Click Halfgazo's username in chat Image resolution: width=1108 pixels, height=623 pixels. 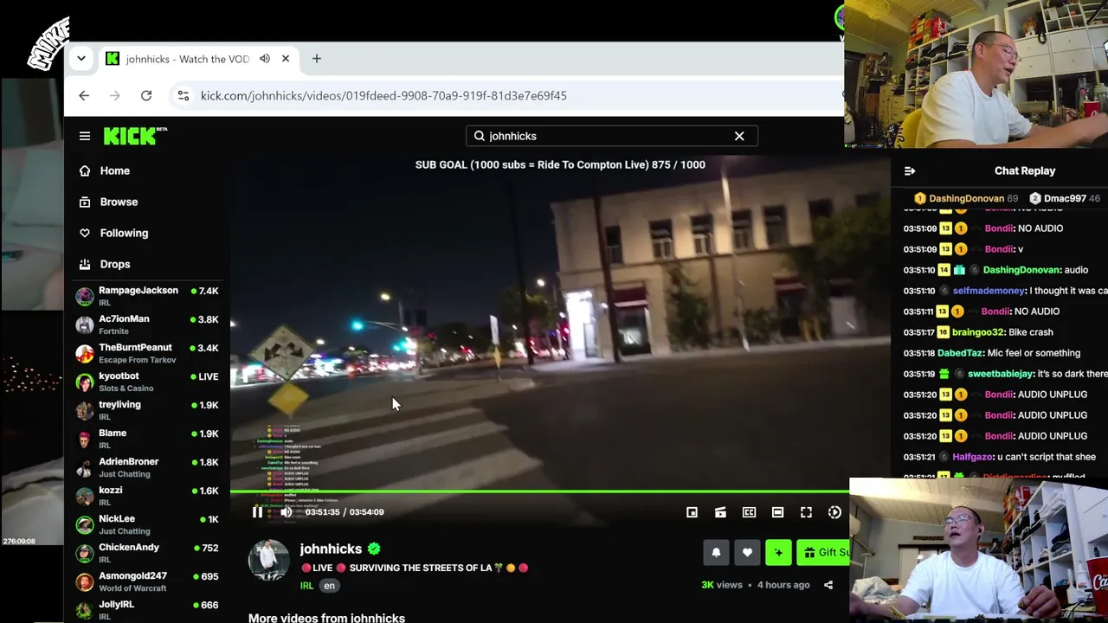point(973,457)
